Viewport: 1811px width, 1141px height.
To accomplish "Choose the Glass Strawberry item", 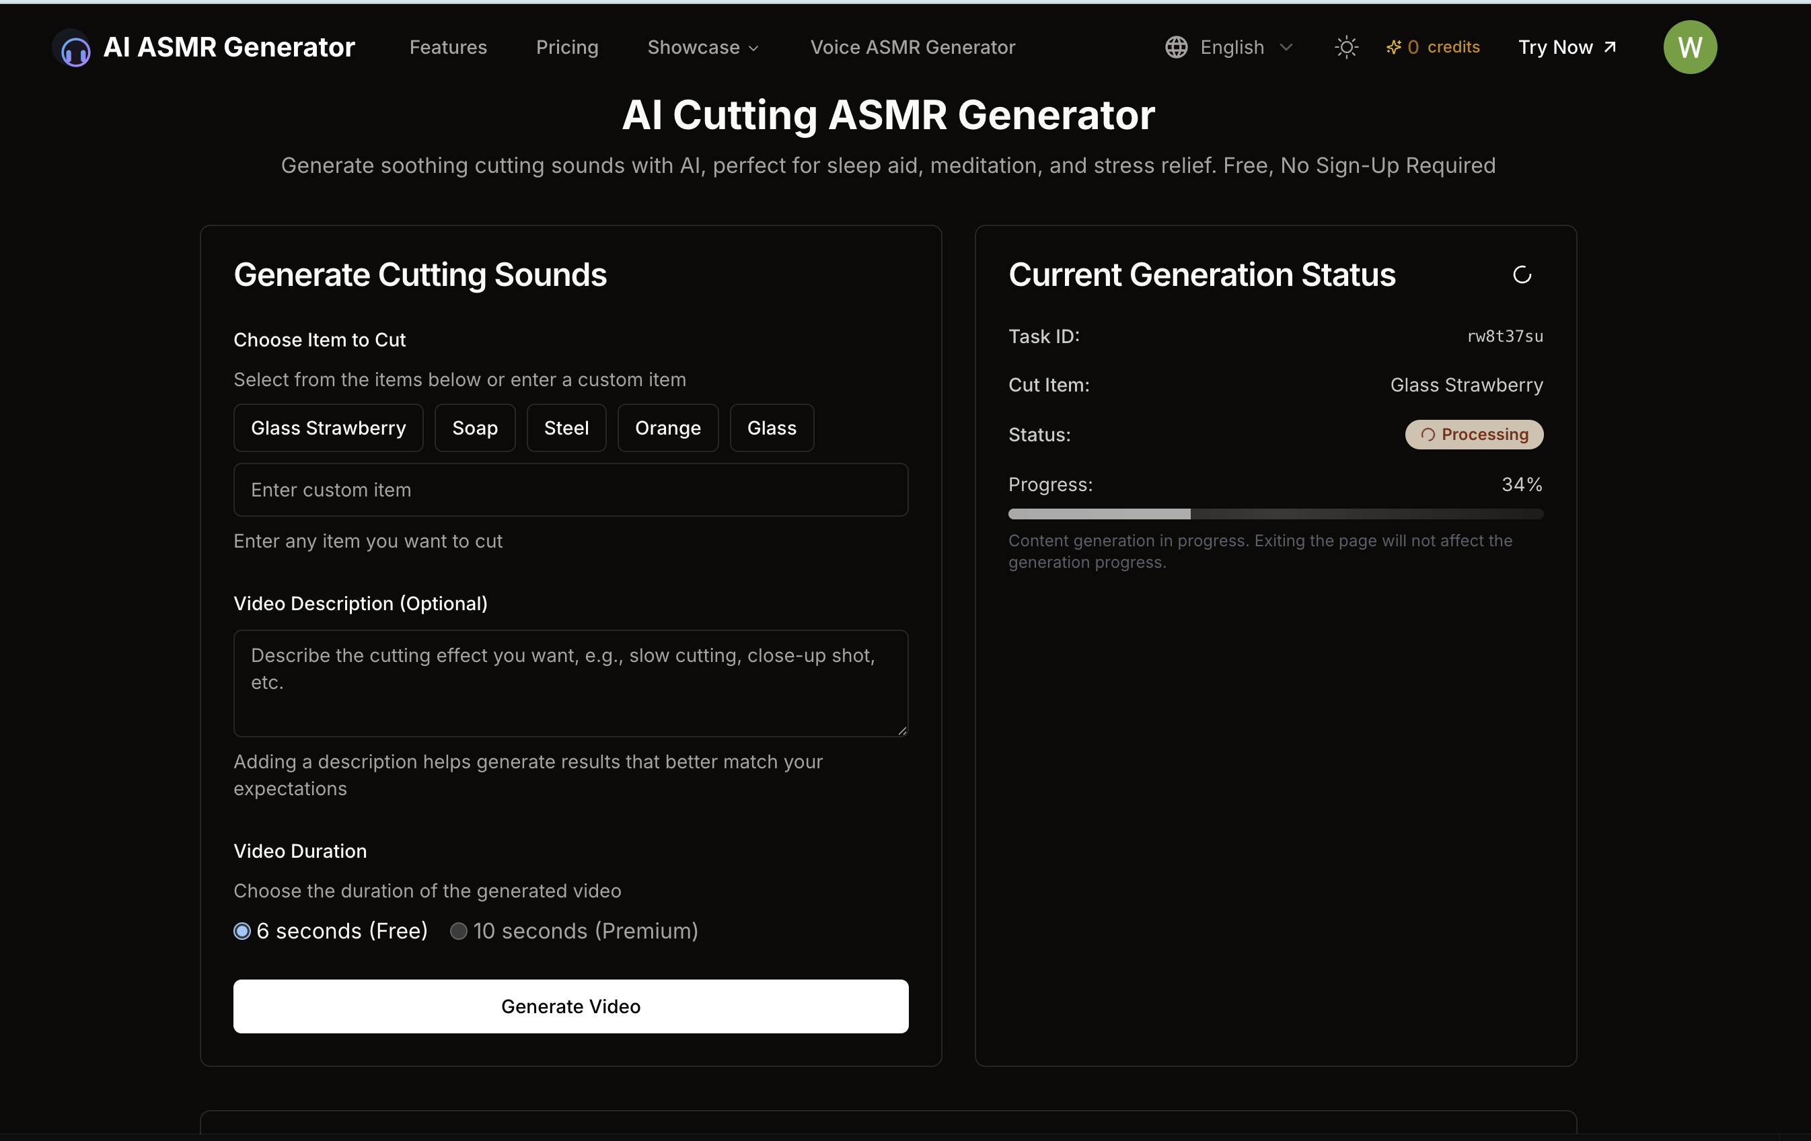I will click(329, 428).
